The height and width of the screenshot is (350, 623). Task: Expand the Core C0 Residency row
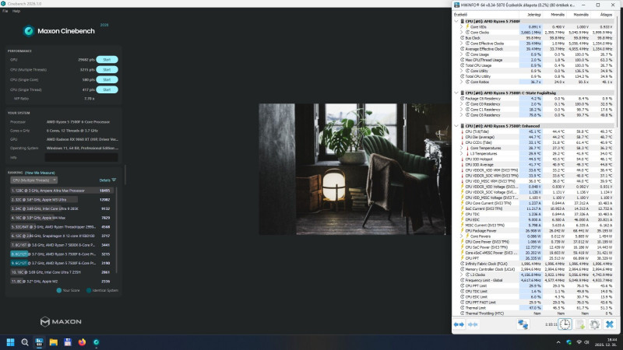[x=462, y=104]
